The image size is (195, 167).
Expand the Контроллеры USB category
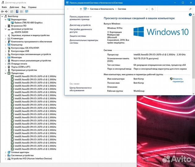(x=6, y=51)
